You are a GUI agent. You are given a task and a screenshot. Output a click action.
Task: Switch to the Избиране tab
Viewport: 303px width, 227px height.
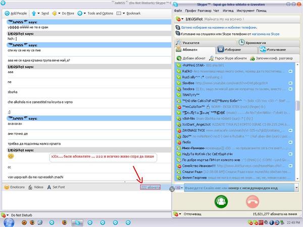pos(237,49)
